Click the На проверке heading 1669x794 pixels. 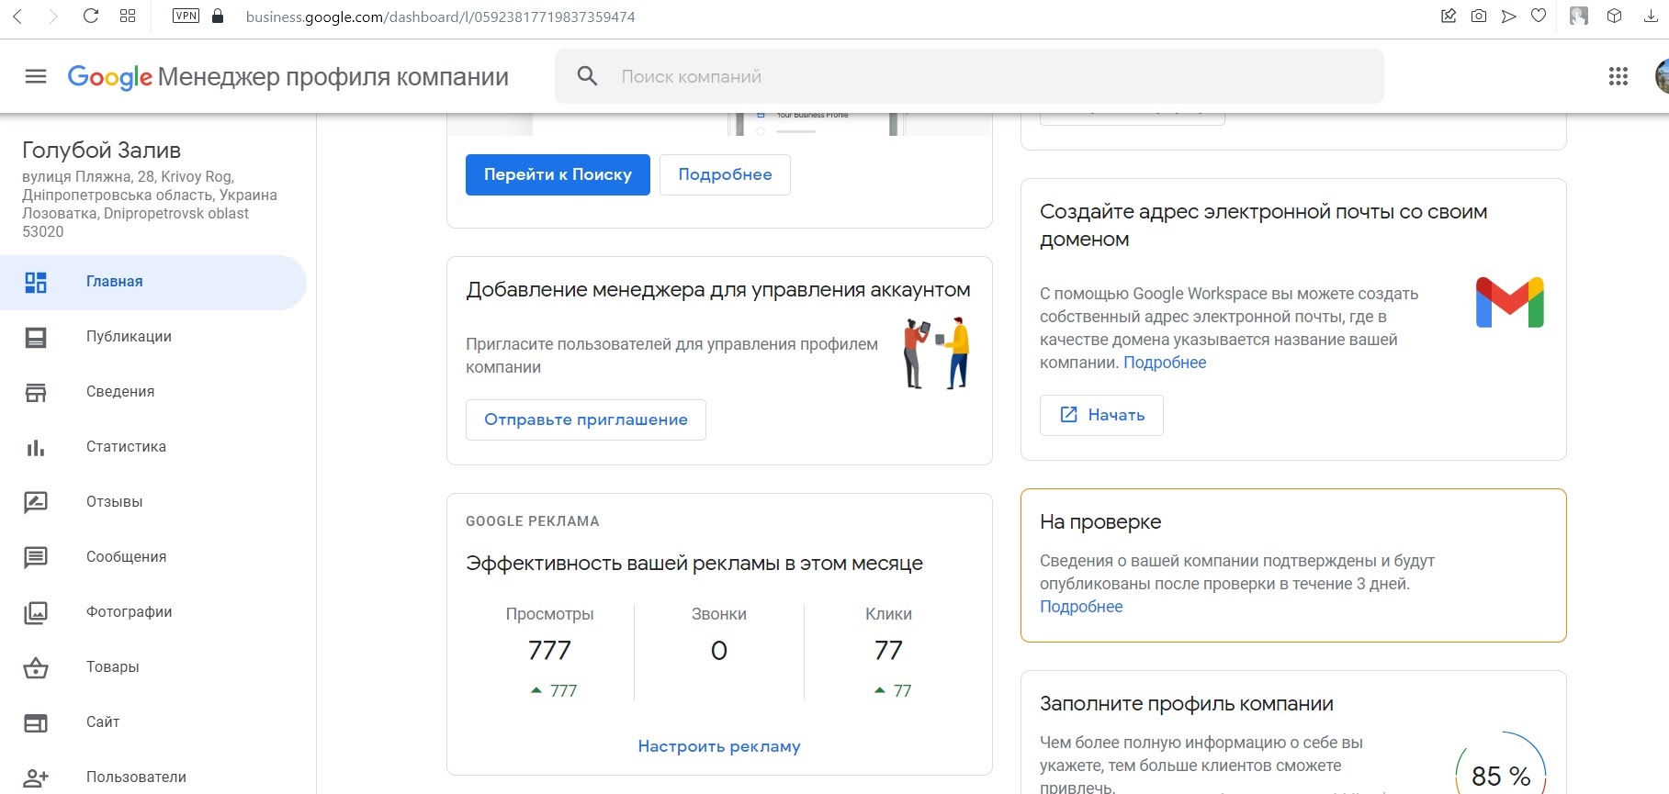[x=1100, y=522]
